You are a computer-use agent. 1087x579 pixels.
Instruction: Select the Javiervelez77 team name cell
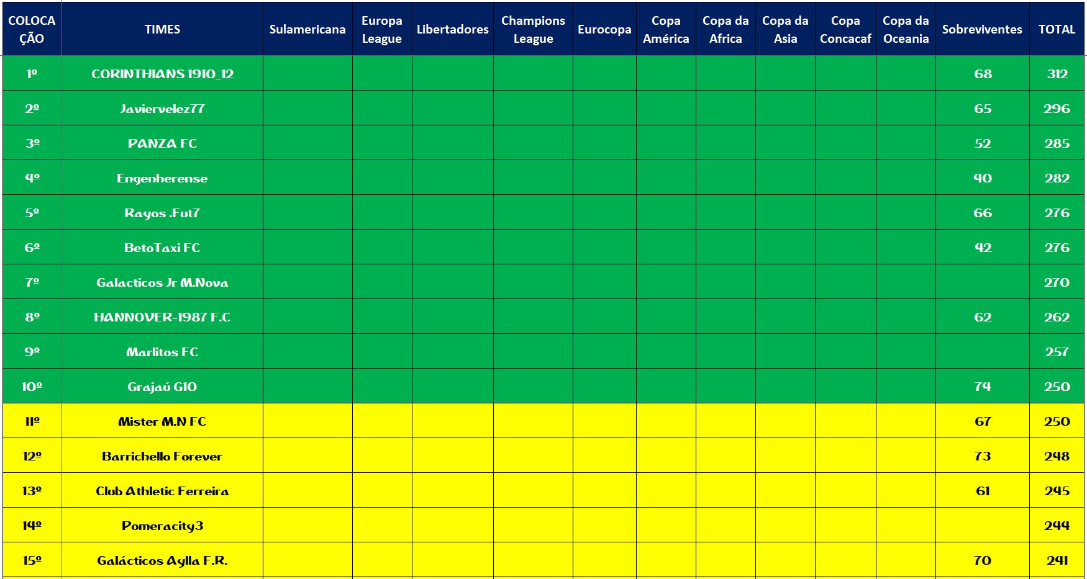(162, 109)
